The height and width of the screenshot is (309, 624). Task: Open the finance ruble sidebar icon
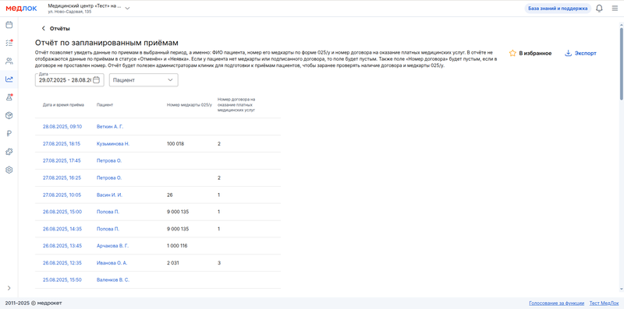click(x=9, y=133)
